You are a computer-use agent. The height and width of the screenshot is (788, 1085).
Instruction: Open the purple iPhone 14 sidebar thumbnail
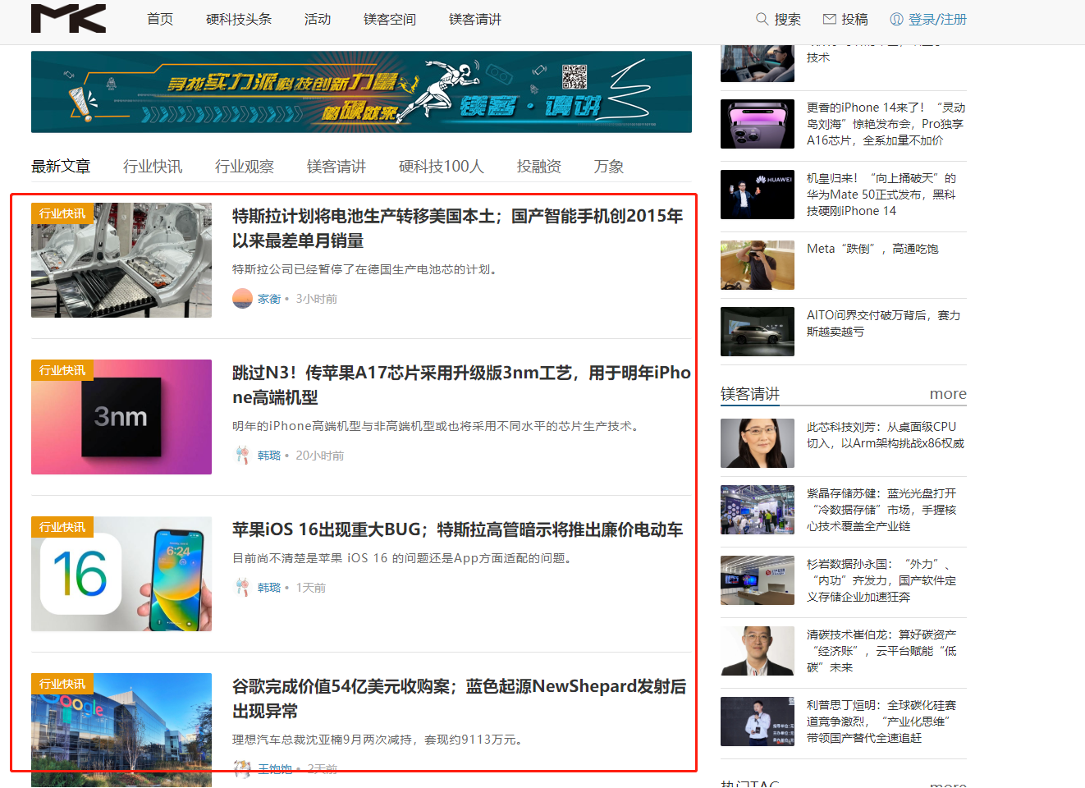[758, 124]
